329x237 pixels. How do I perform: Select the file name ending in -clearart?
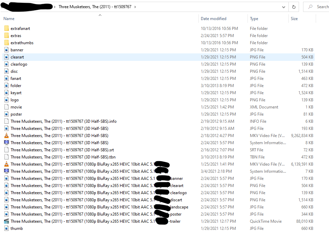(x=97, y=186)
